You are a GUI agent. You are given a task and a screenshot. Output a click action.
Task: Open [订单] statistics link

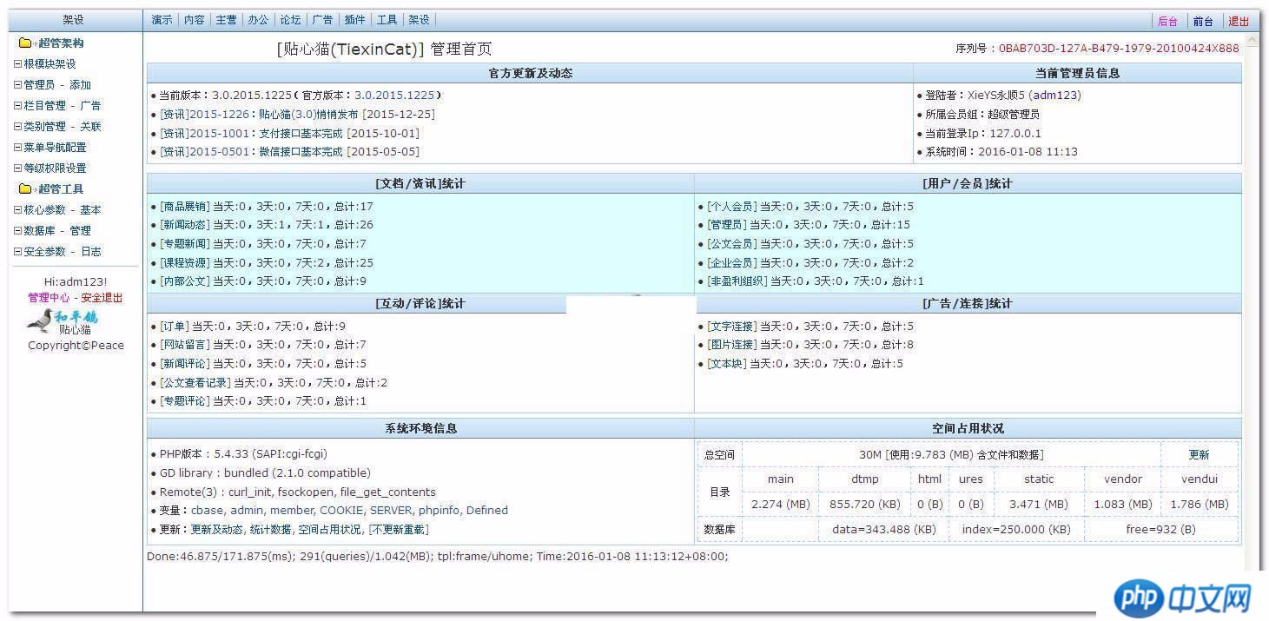click(175, 326)
